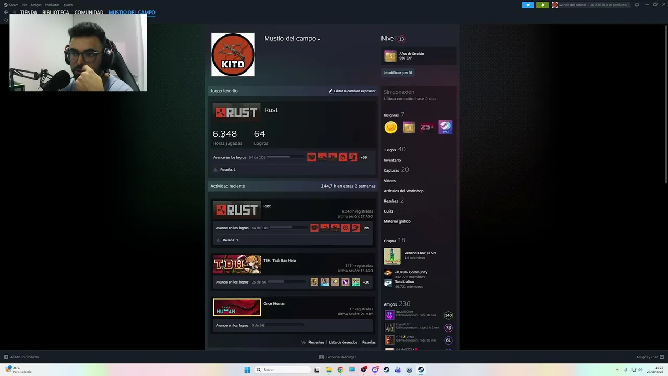This screenshot has width=668, height=376.
Task: Click the TBH: Task Bar Hero title
Action: point(280,260)
